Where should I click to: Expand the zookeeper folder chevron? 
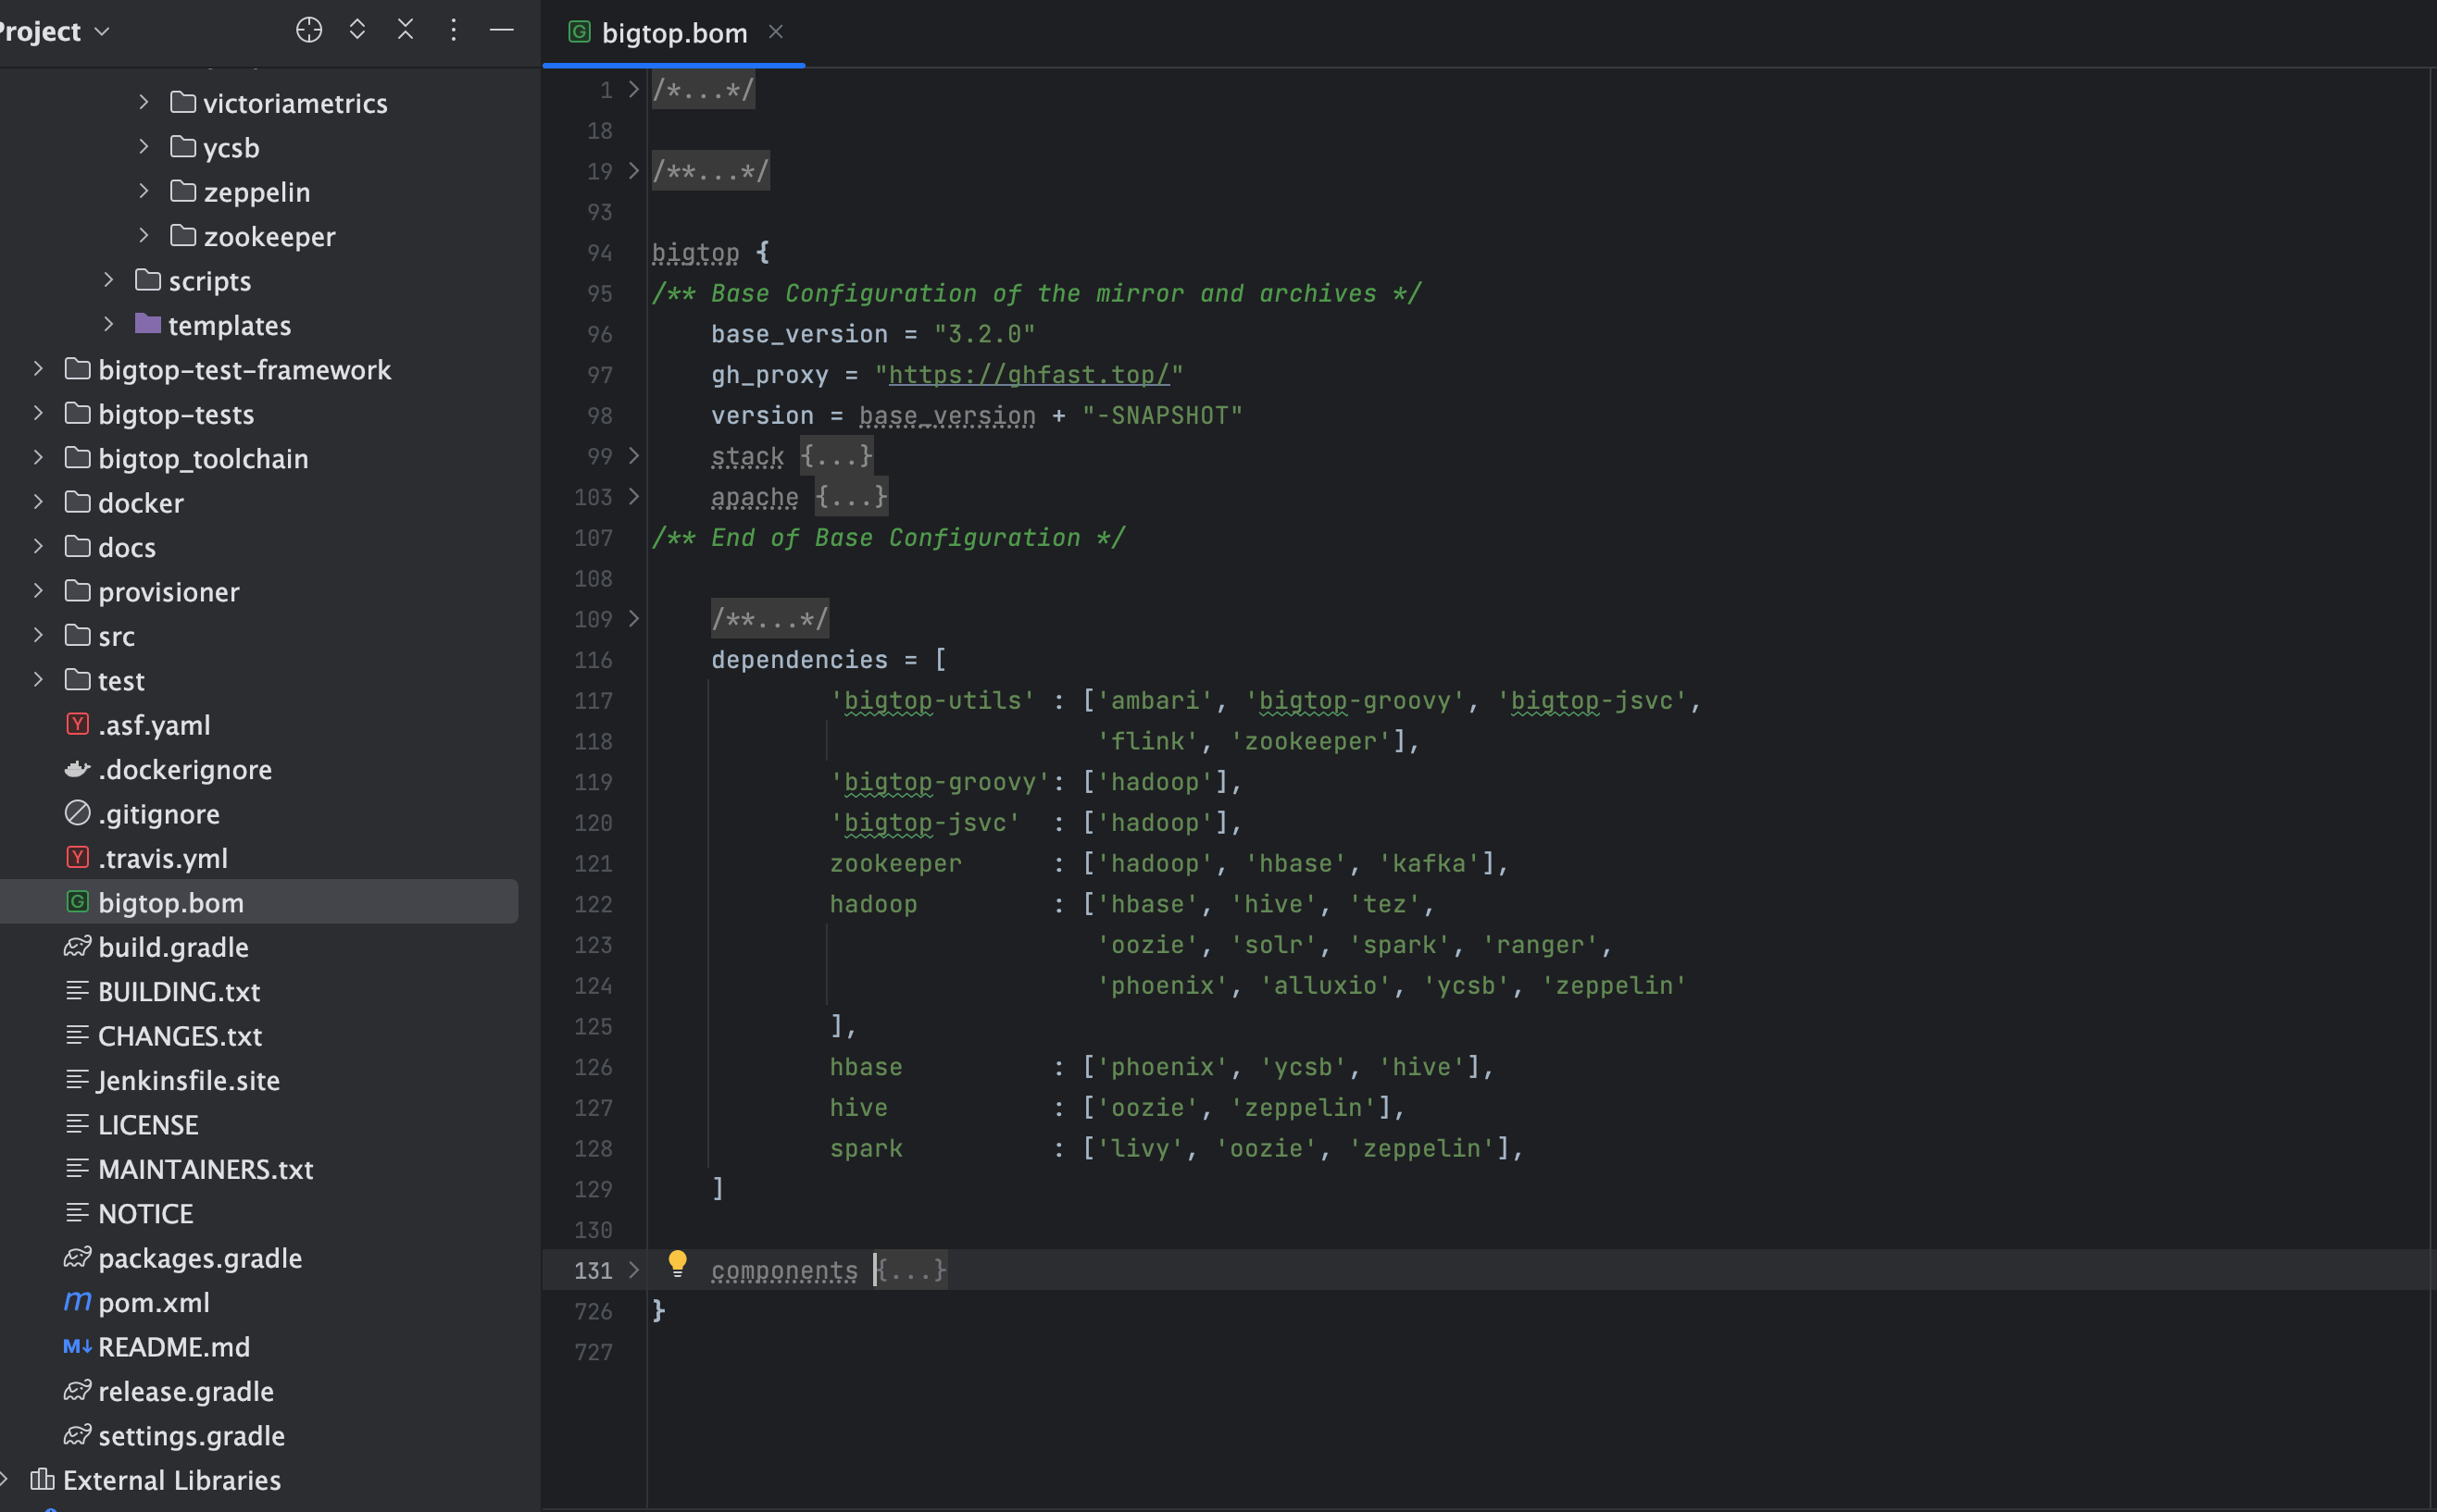144,236
